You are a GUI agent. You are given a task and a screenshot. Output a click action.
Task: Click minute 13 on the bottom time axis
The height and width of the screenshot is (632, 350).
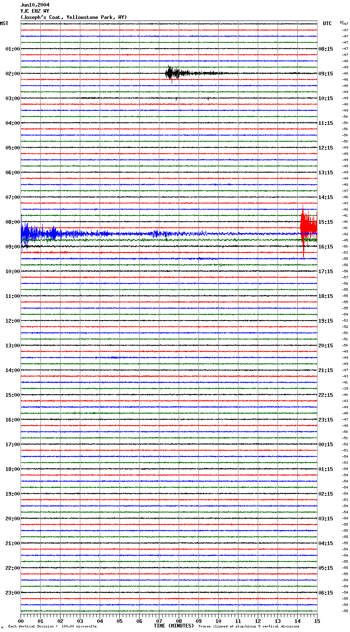click(x=278, y=620)
